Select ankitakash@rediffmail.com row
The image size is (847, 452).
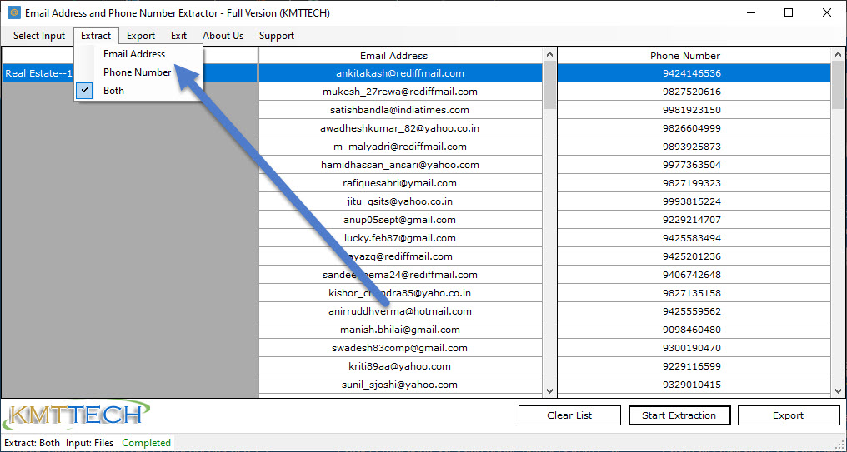[400, 73]
